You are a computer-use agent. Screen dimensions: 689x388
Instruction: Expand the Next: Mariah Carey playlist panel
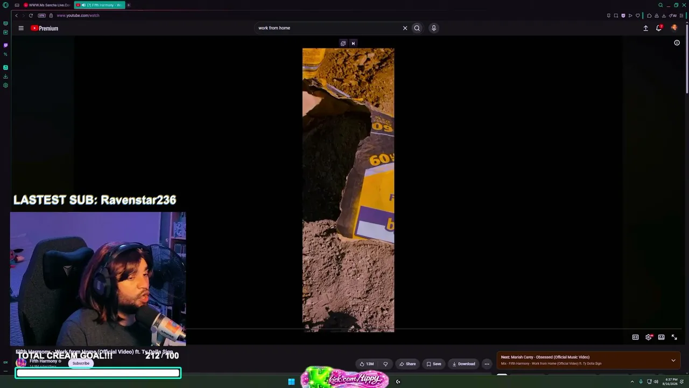(673, 360)
